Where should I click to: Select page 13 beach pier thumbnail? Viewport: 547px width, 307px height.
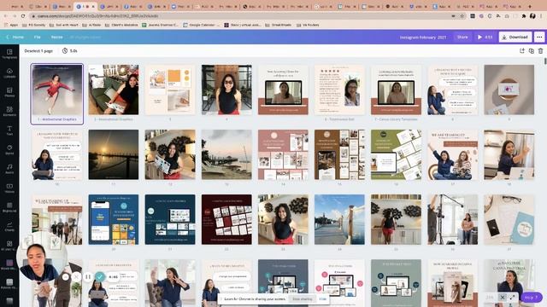pyautogui.click(x=226, y=154)
